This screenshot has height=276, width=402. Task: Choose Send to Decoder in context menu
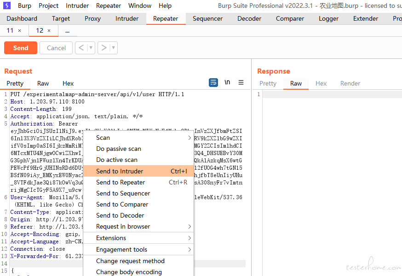point(138,215)
